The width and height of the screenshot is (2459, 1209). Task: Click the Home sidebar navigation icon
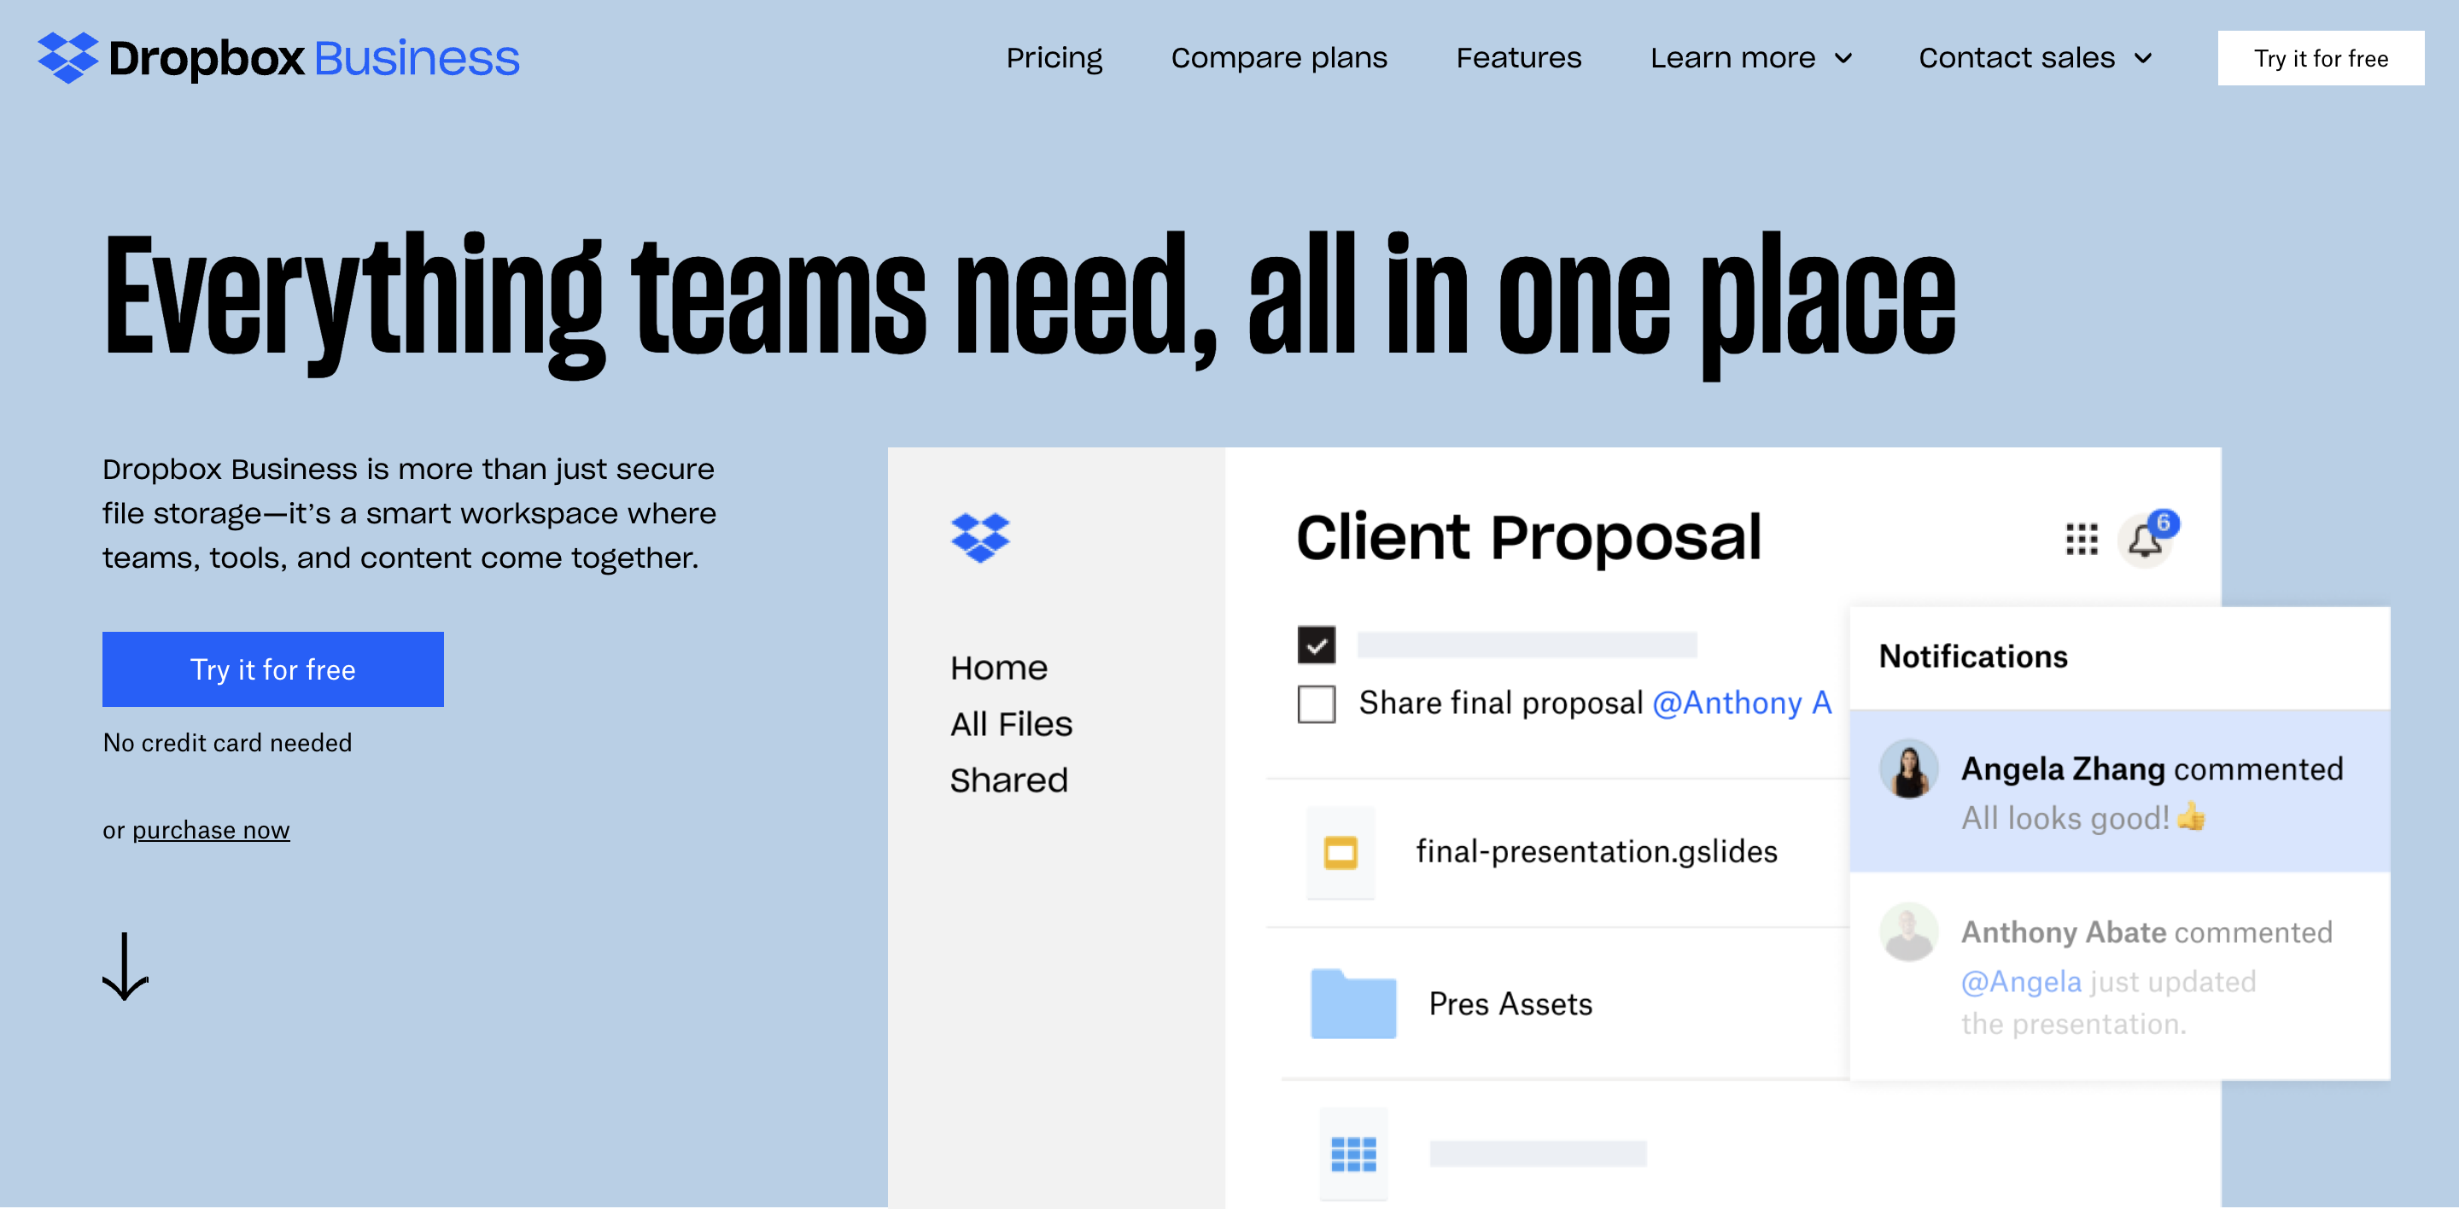pyautogui.click(x=997, y=667)
